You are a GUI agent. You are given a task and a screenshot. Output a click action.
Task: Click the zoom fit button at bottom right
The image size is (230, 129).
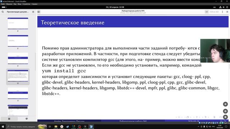[225, 104]
